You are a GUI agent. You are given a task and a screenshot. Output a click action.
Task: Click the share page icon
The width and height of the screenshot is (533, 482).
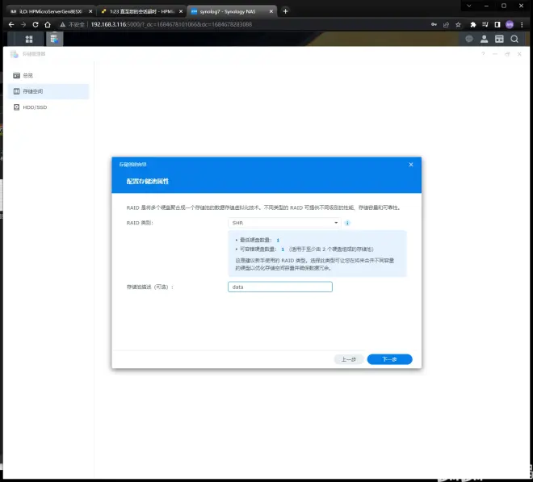tap(446, 24)
